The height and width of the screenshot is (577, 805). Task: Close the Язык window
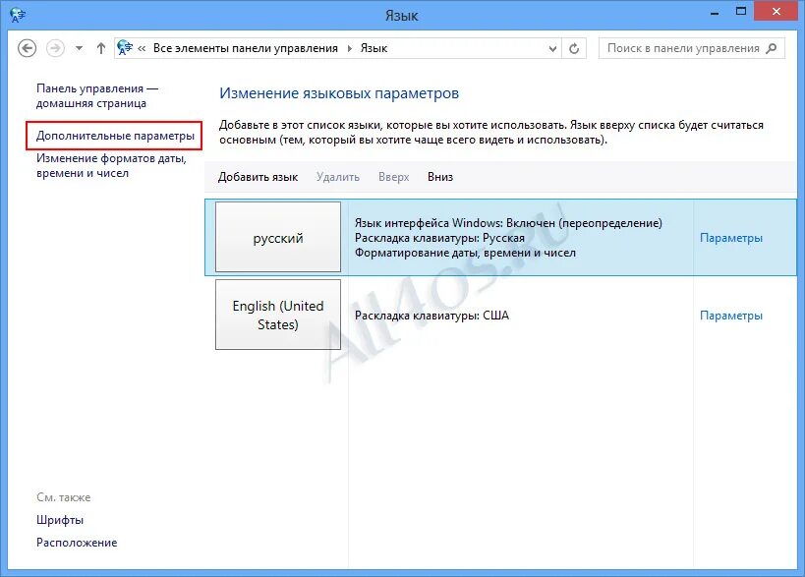click(x=776, y=11)
